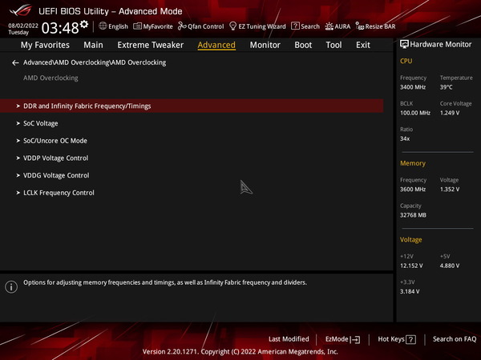Go to Monitor tab

pos(265,45)
